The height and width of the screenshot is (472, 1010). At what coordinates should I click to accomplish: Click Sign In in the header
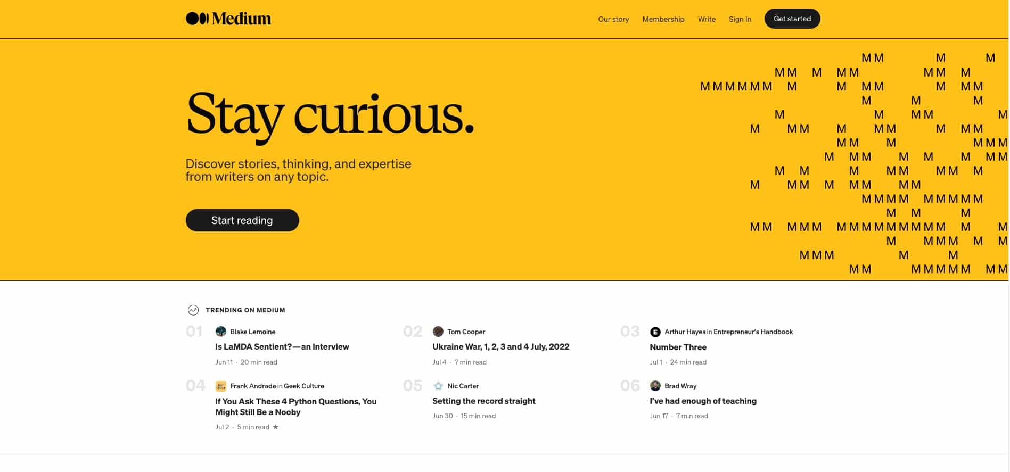pyautogui.click(x=740, y=19)
